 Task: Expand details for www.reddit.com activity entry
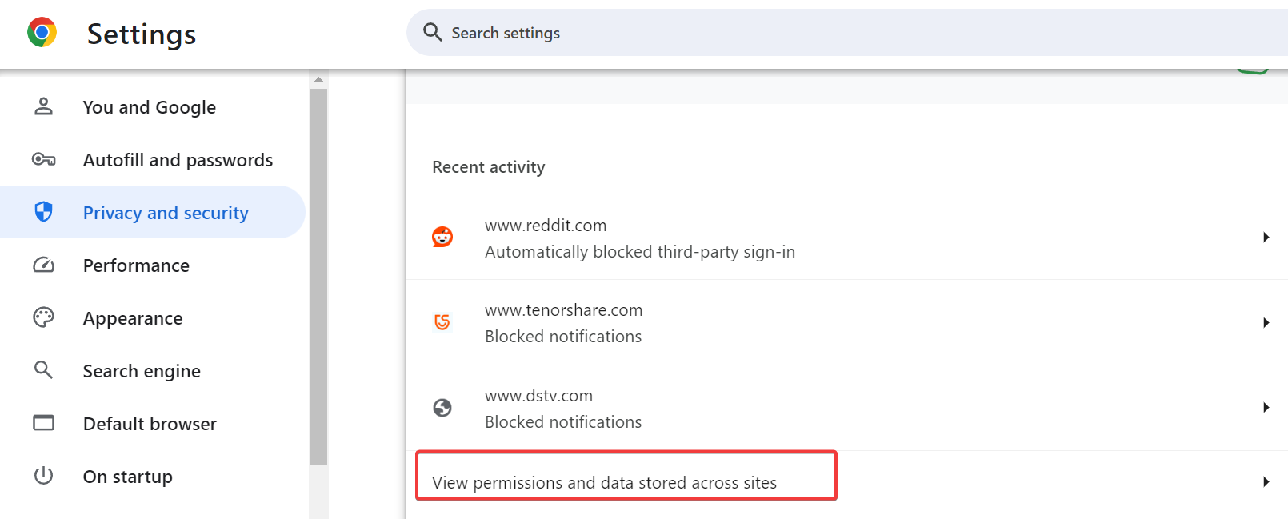click(x=1266, y=237)
